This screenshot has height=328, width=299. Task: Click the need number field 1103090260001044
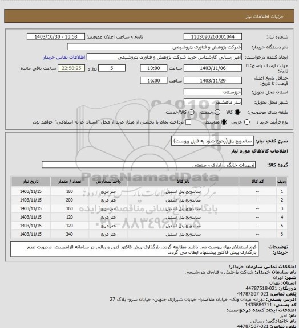pyautogui.click(x=213, y=37)
